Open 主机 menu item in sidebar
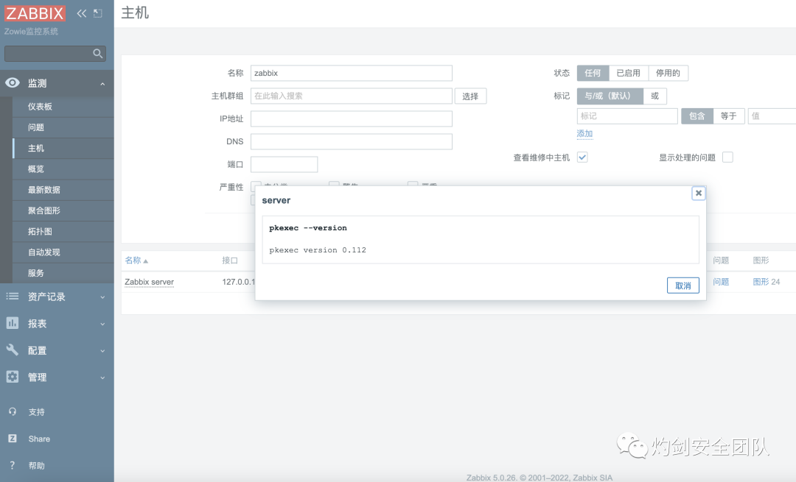 click(63, 148)
